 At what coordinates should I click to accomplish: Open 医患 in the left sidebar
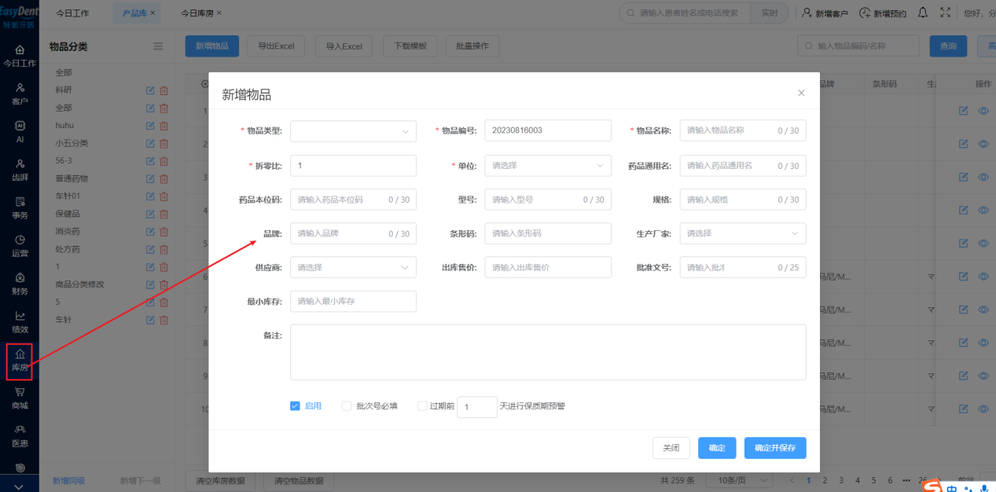click(x=20, y=435)
